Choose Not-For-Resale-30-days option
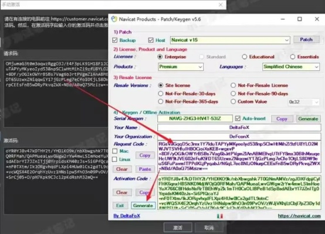The image size is (325, 234). click(161, 94)
